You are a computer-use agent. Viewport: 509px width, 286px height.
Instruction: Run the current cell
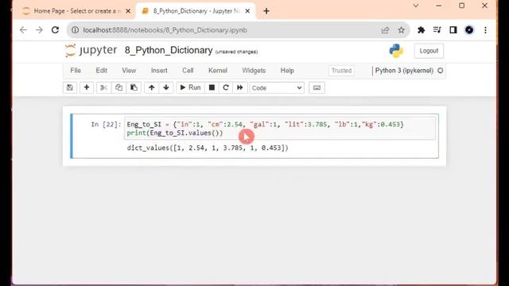[191, 87]
